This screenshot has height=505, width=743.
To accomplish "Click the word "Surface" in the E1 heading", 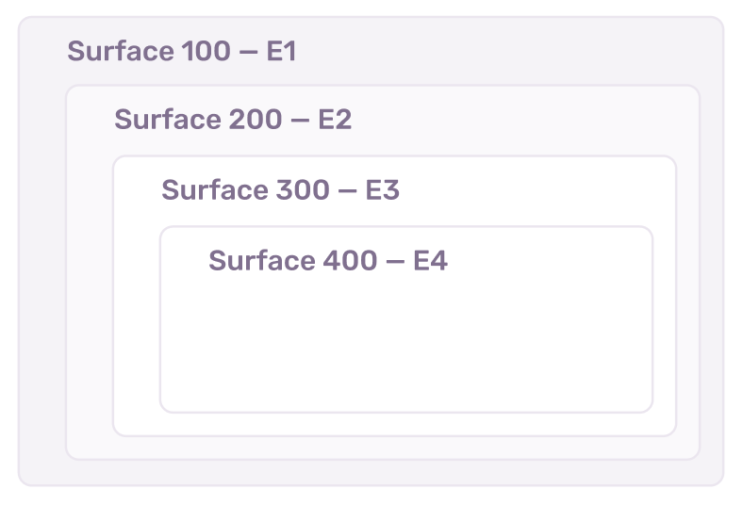I will [x=121, y=51].
